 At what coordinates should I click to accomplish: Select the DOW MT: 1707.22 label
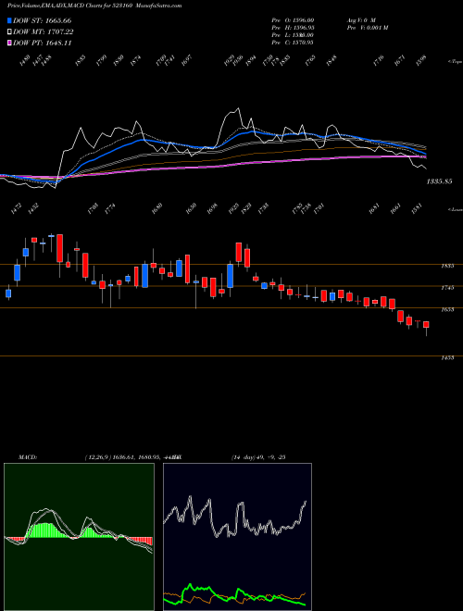pyautogui.click(x=44, y=32)
